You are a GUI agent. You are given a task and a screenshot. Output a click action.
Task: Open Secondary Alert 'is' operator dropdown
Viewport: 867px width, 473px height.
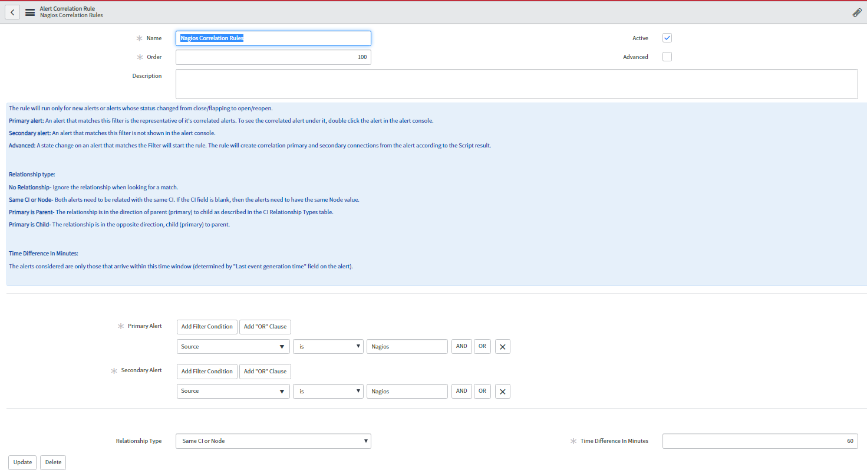328,392
